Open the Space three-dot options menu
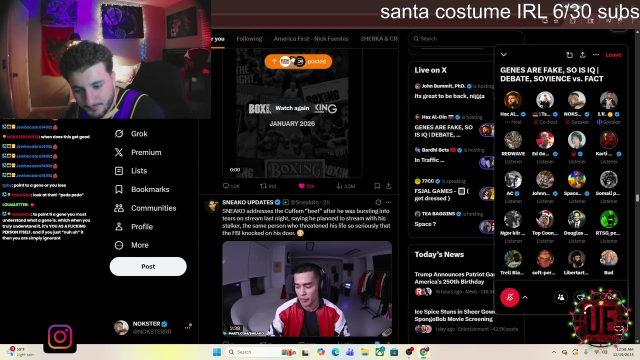The width and height of the screenshot is (640, 360). pos(596,54)
